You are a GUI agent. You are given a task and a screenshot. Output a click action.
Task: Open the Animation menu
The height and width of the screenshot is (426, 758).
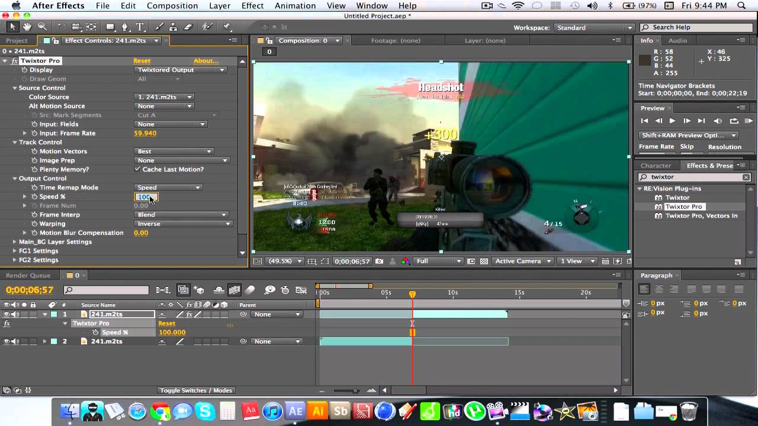tap(295, 6)
